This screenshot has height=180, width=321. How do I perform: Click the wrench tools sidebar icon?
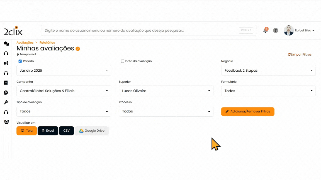(6, 102)
